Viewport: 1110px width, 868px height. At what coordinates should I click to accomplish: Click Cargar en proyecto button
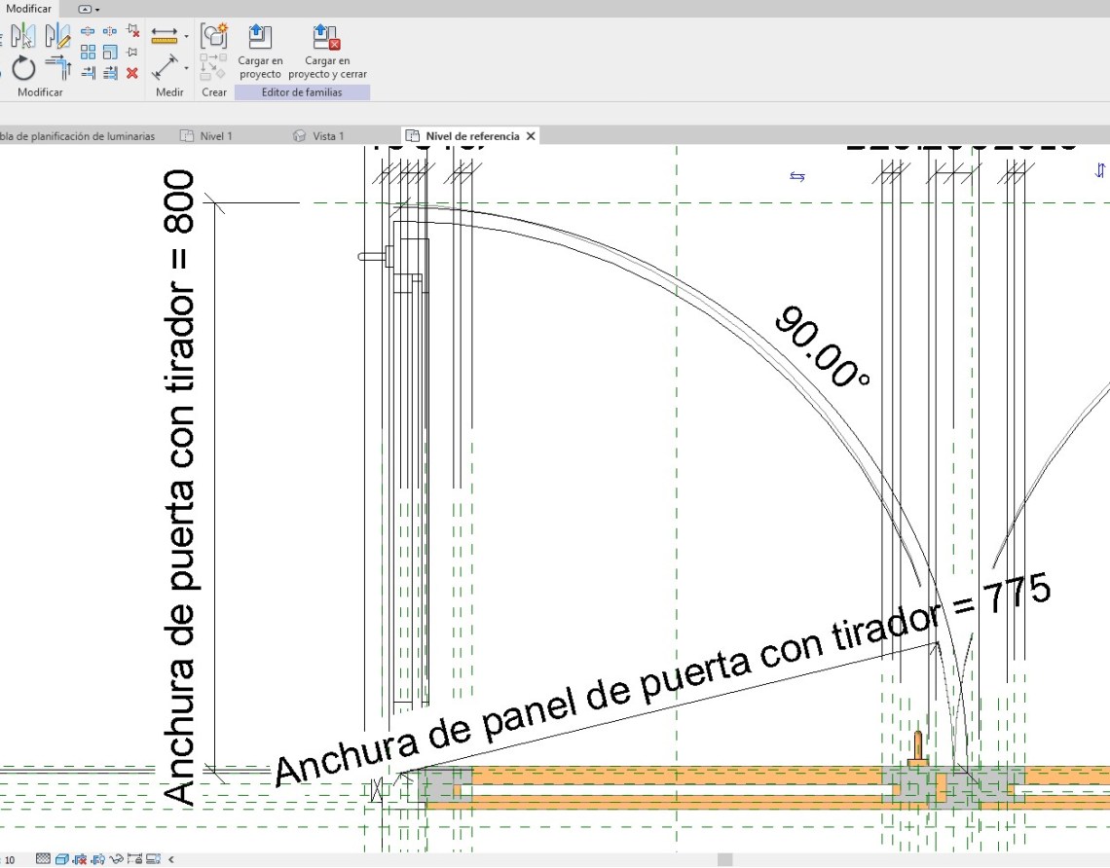(x=260, y=53)
